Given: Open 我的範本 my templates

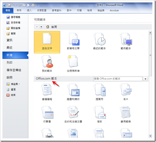Looking at the screenshot, I should click(x=47, y=64).
